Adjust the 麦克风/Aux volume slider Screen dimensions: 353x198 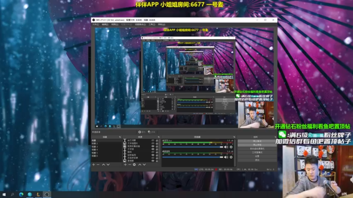193,147
